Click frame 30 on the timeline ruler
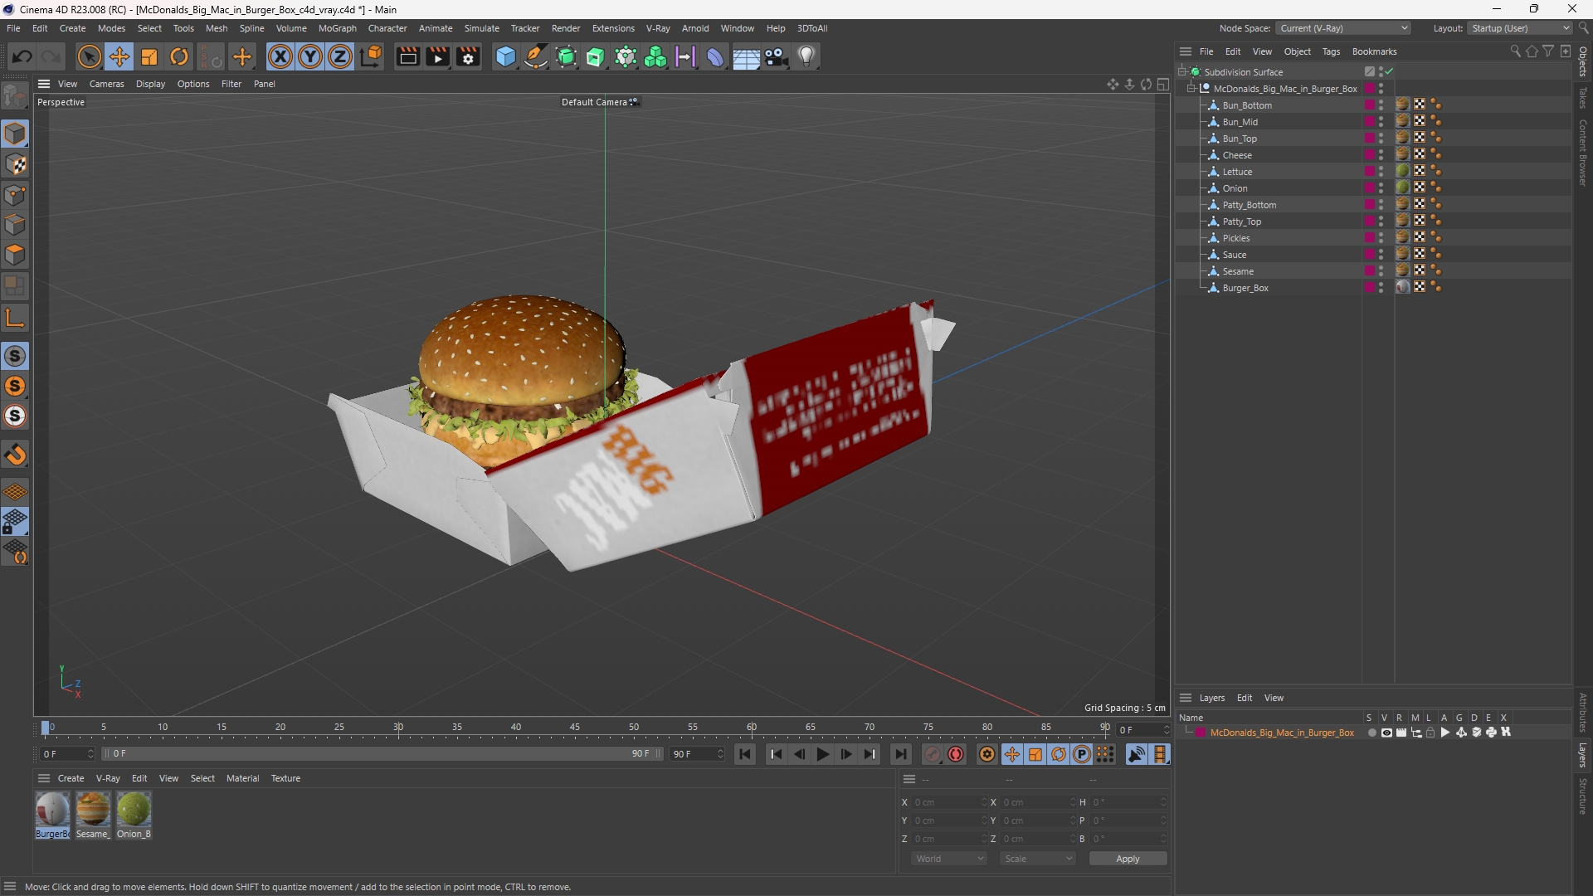The width and height of the screenshot is (1593, 896). pyautogui.click(x=398, y=728)
